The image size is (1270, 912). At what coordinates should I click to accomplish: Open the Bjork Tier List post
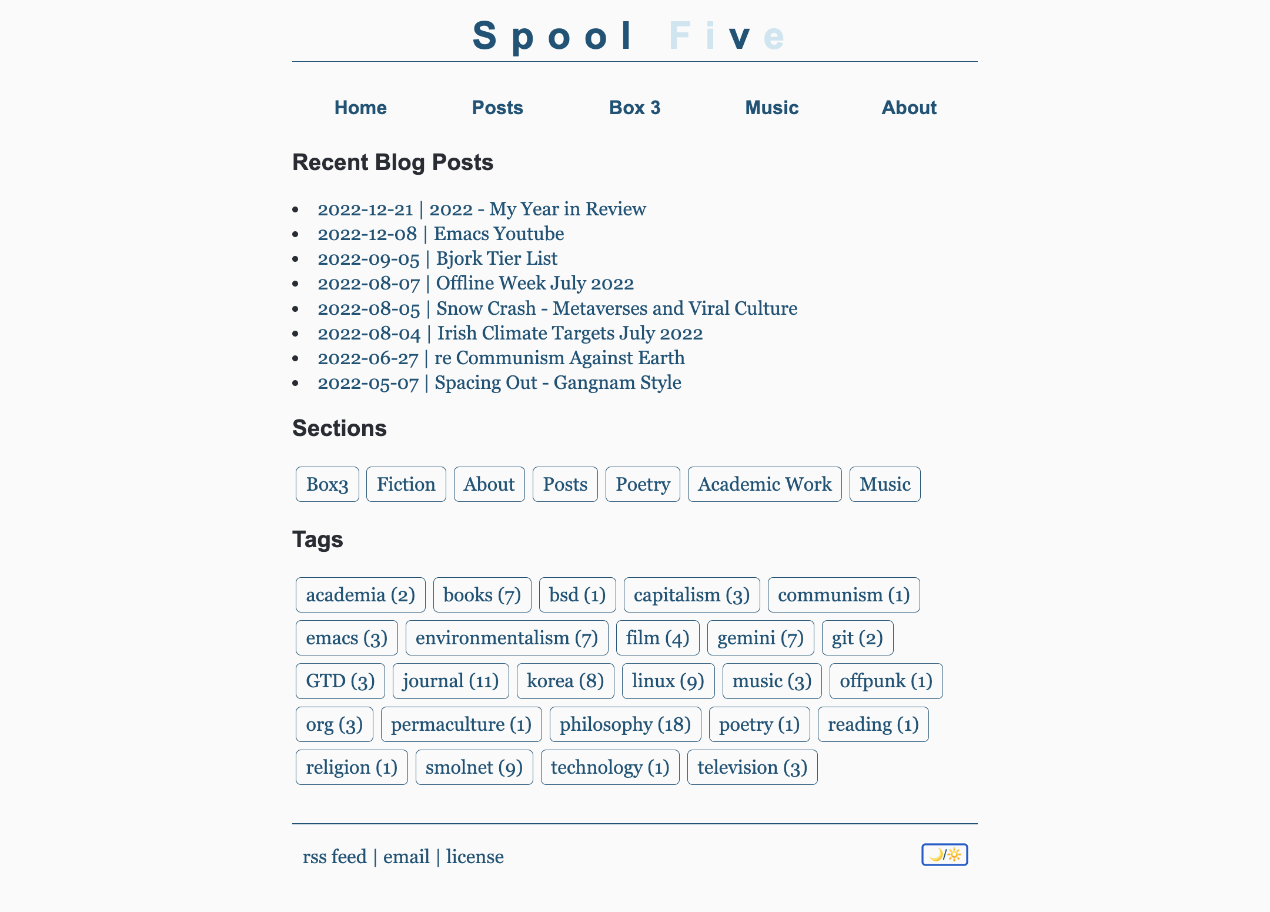tap(437, 258)
